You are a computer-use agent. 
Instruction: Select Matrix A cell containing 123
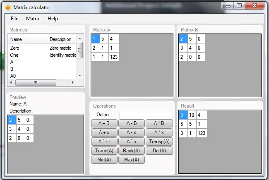tap(114, 57)
